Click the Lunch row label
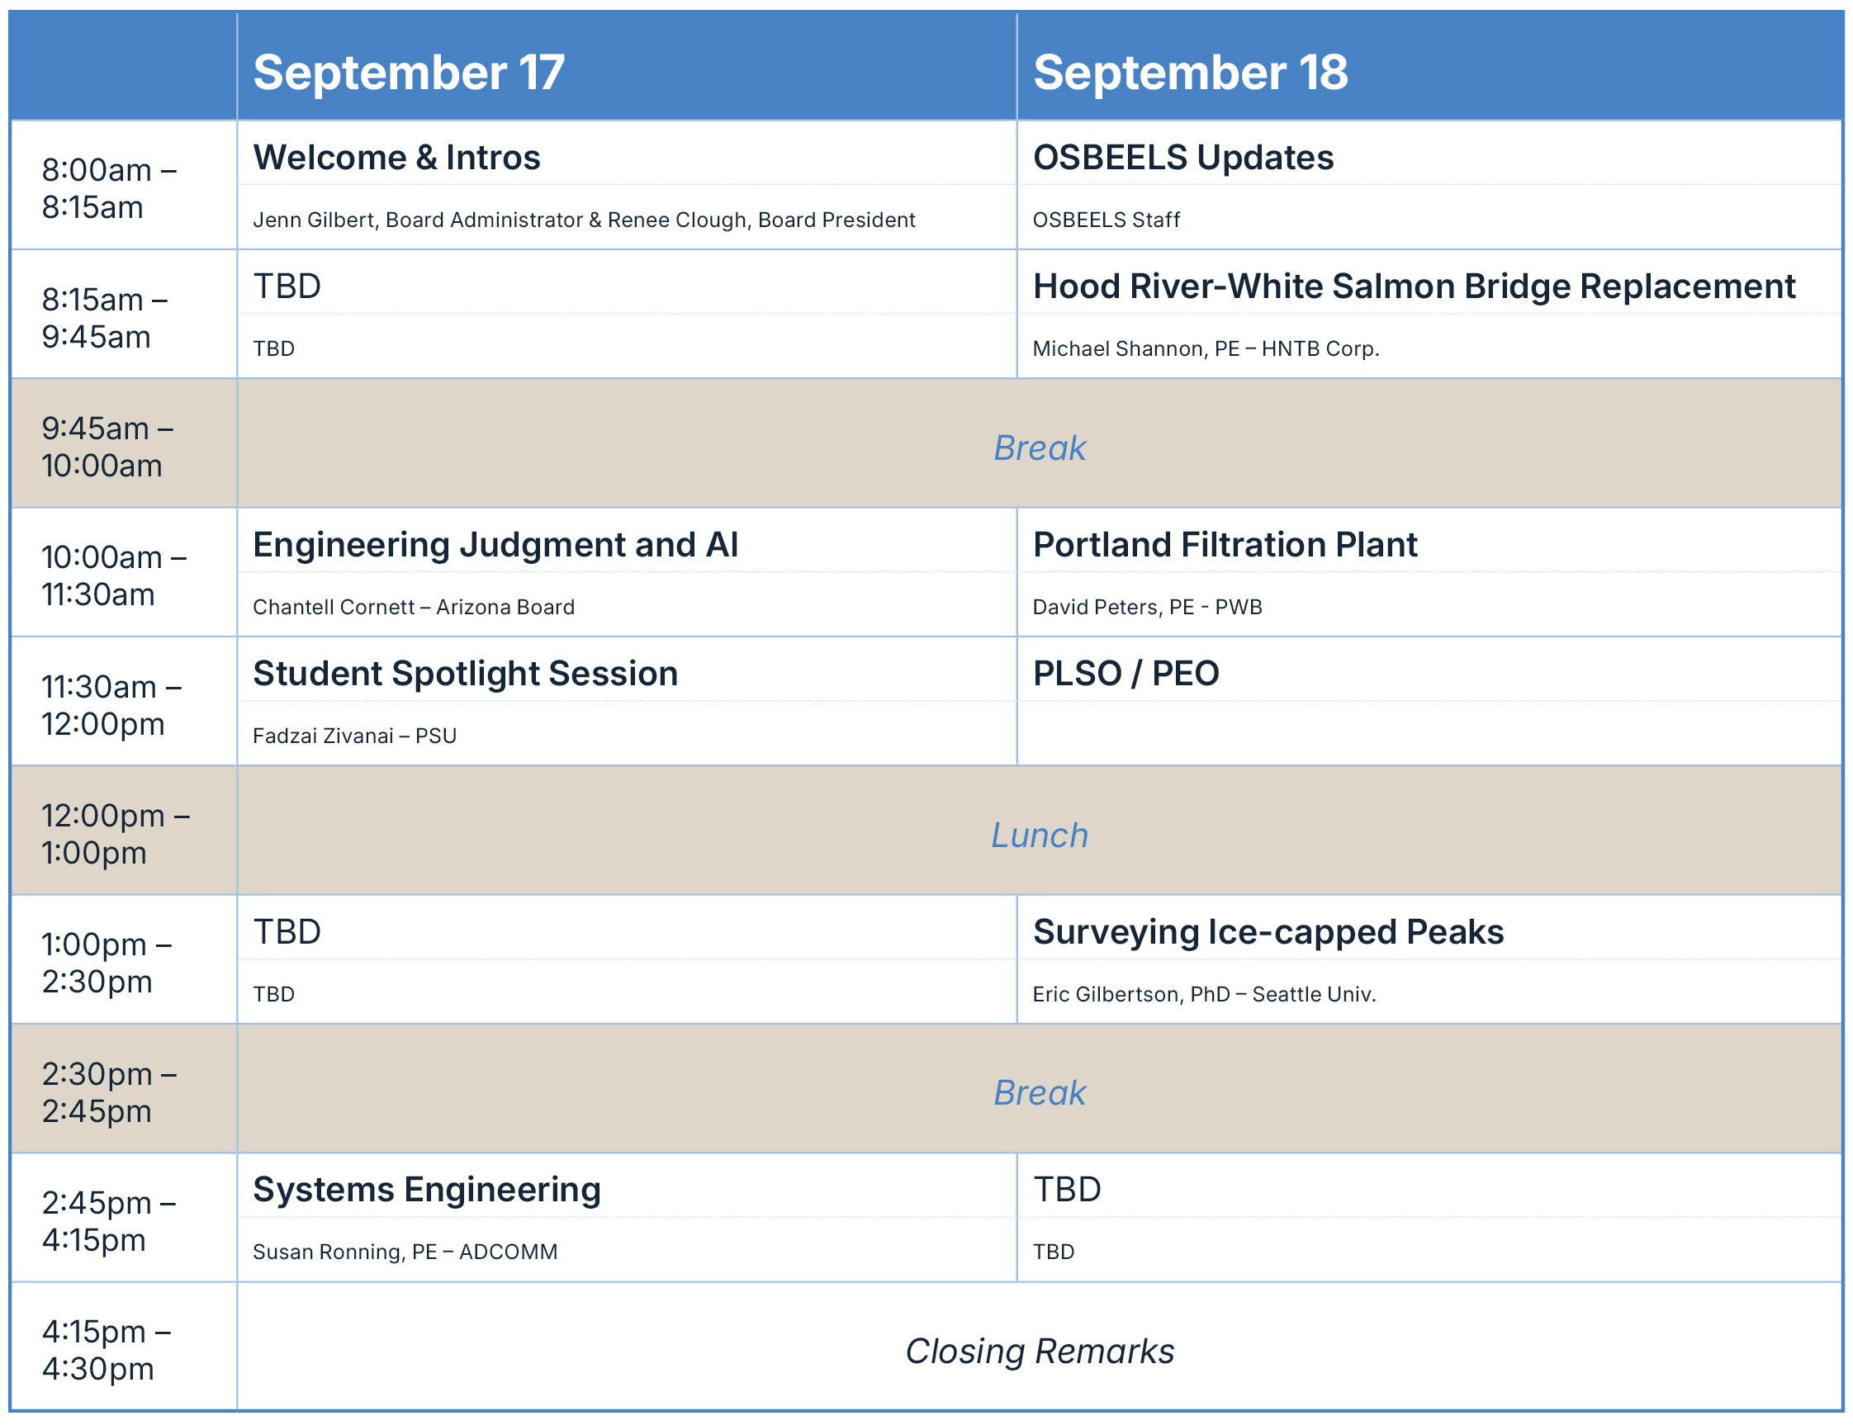 coord(1040,836)
